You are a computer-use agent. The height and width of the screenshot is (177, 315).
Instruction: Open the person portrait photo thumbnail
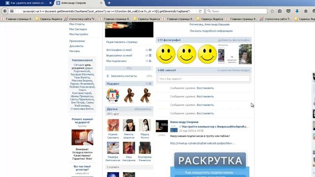pos(245,54)
